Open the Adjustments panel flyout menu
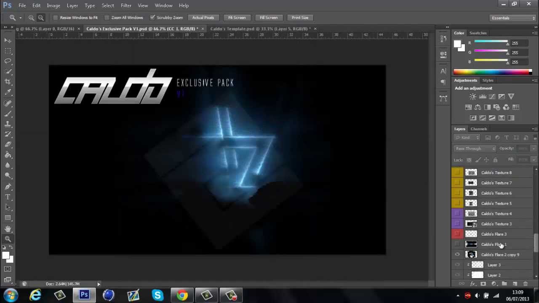 [x=535, y=80]
